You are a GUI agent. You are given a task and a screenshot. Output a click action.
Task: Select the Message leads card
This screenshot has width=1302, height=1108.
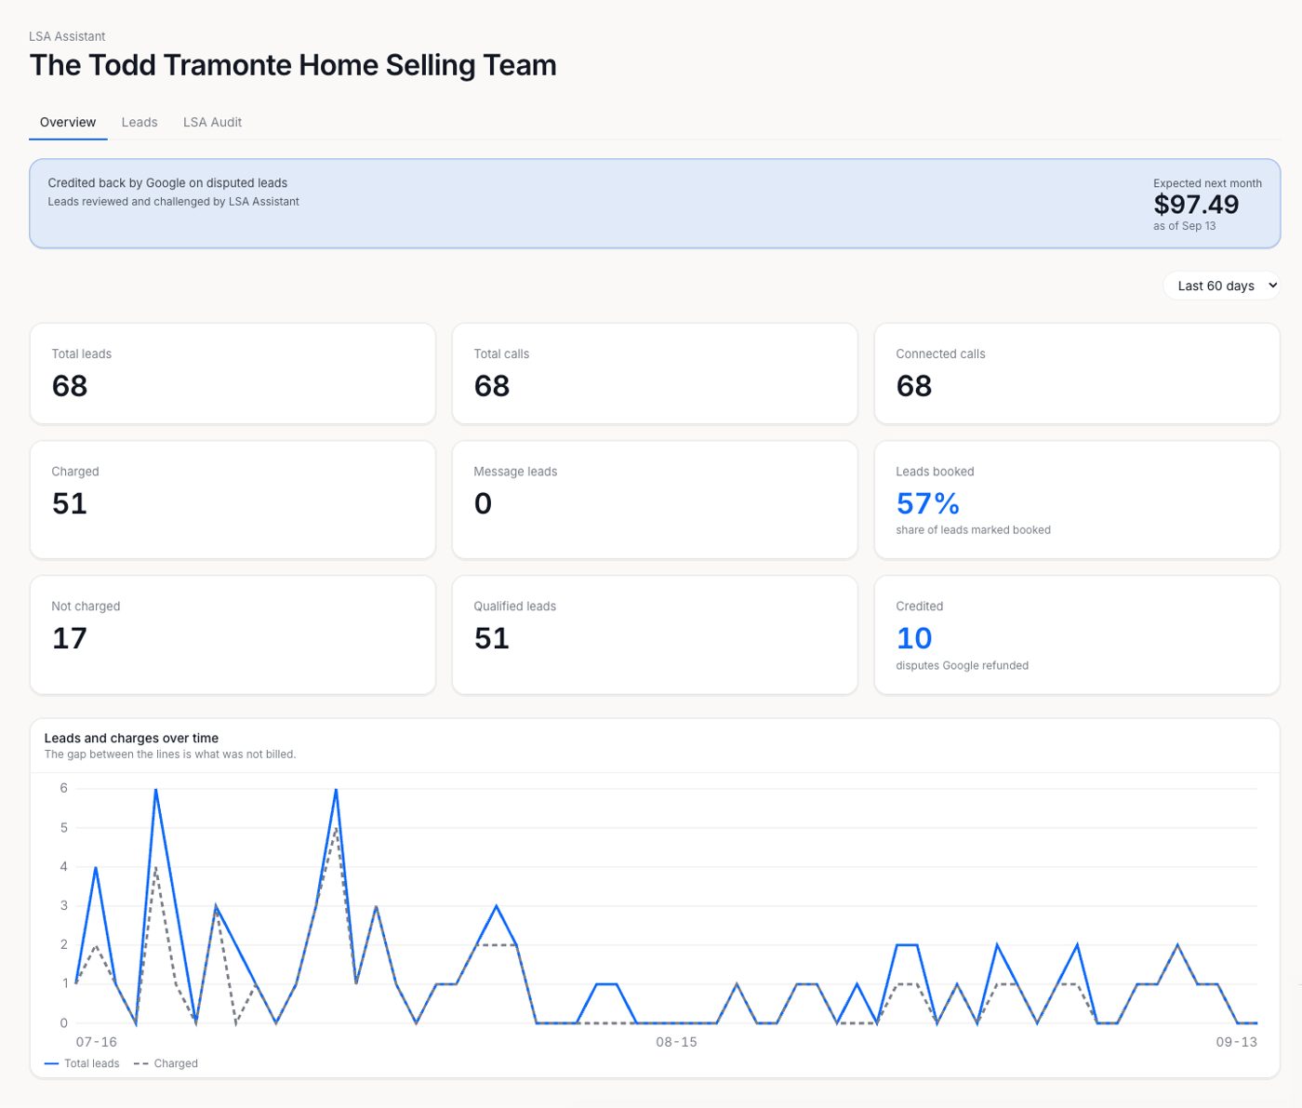[655, 500]
